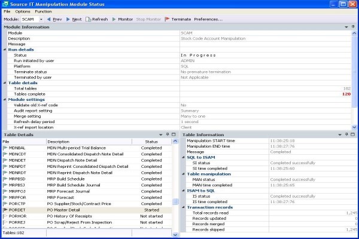Image resolution: width=359 pixels, height=239 pixels.
Task: Click the flag icon beside MDNPDT
Action: pyautogui.click(x=5, y=167)
